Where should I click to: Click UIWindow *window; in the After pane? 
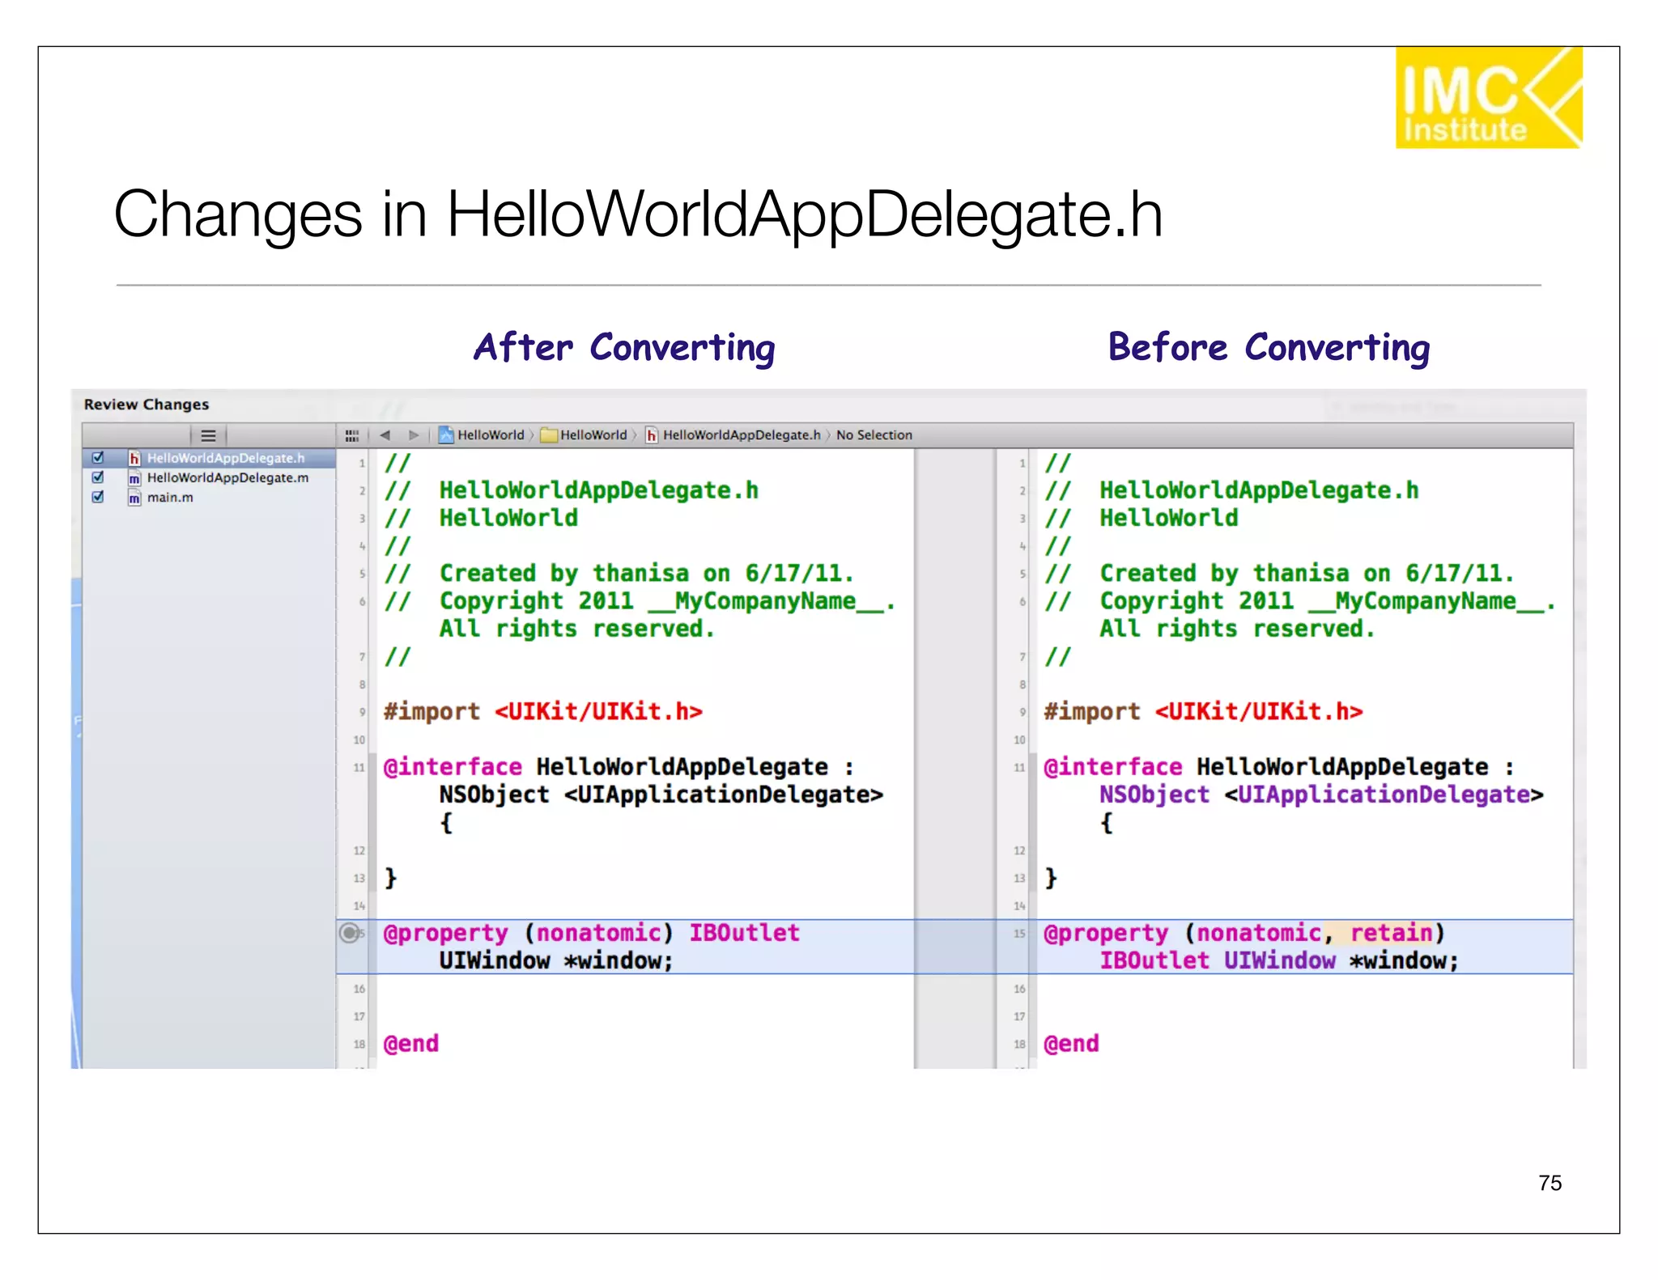click(x=556, y=961)
